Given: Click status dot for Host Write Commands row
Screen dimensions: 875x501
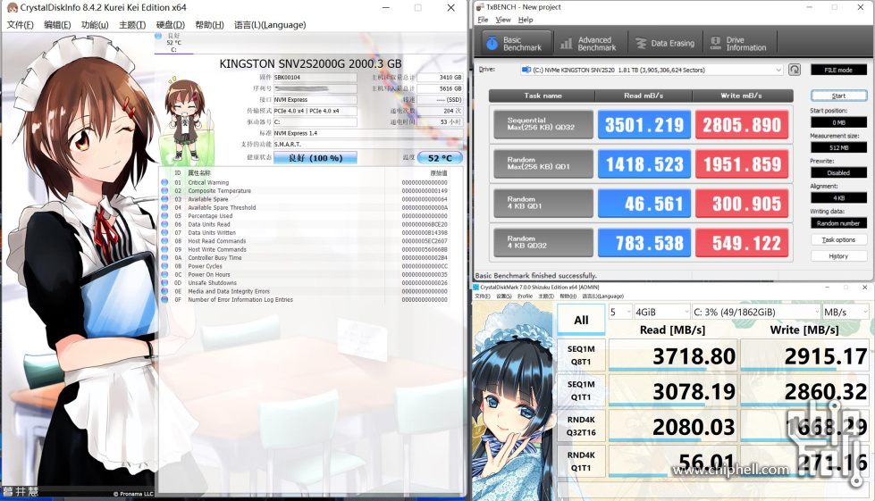Looking at the screenshot, I should click(x=164, y=249).
